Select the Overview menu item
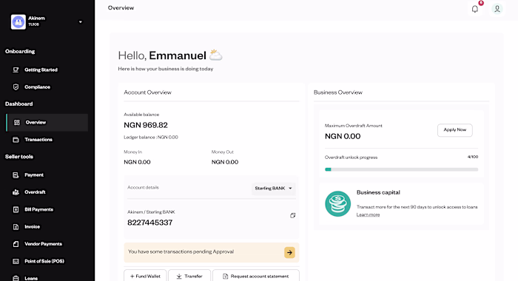The width and height of the screenshot is (518, 281). [x=47, y=122]
